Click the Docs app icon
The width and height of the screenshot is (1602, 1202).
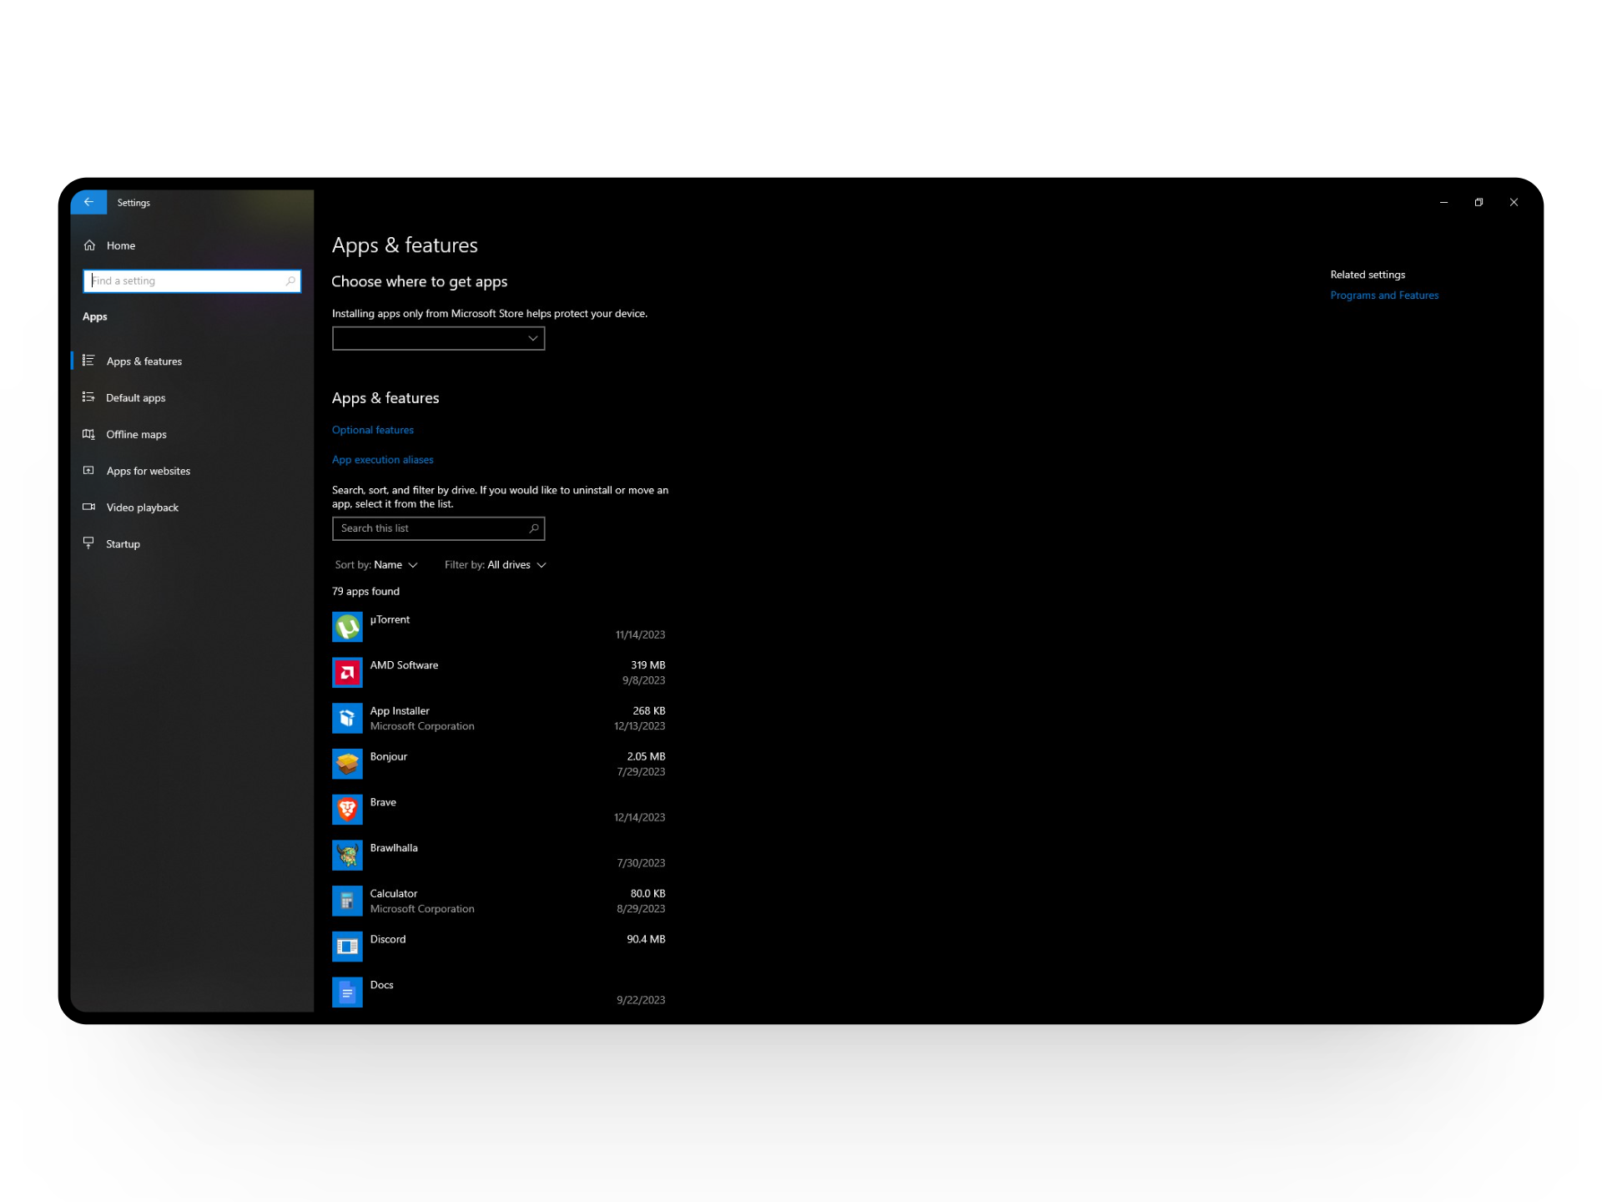pos(347,992)
